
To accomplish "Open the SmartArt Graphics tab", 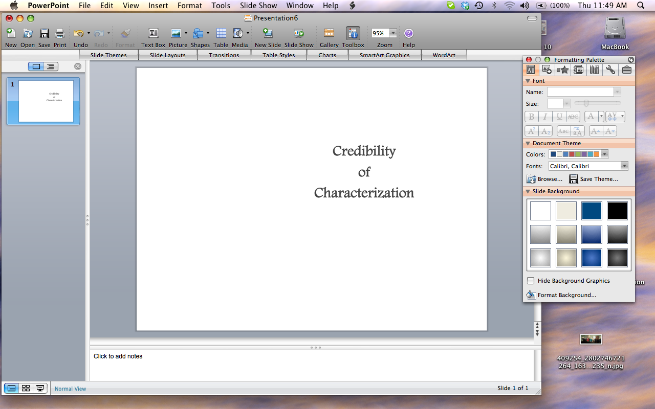I will [x=384, y=55].
